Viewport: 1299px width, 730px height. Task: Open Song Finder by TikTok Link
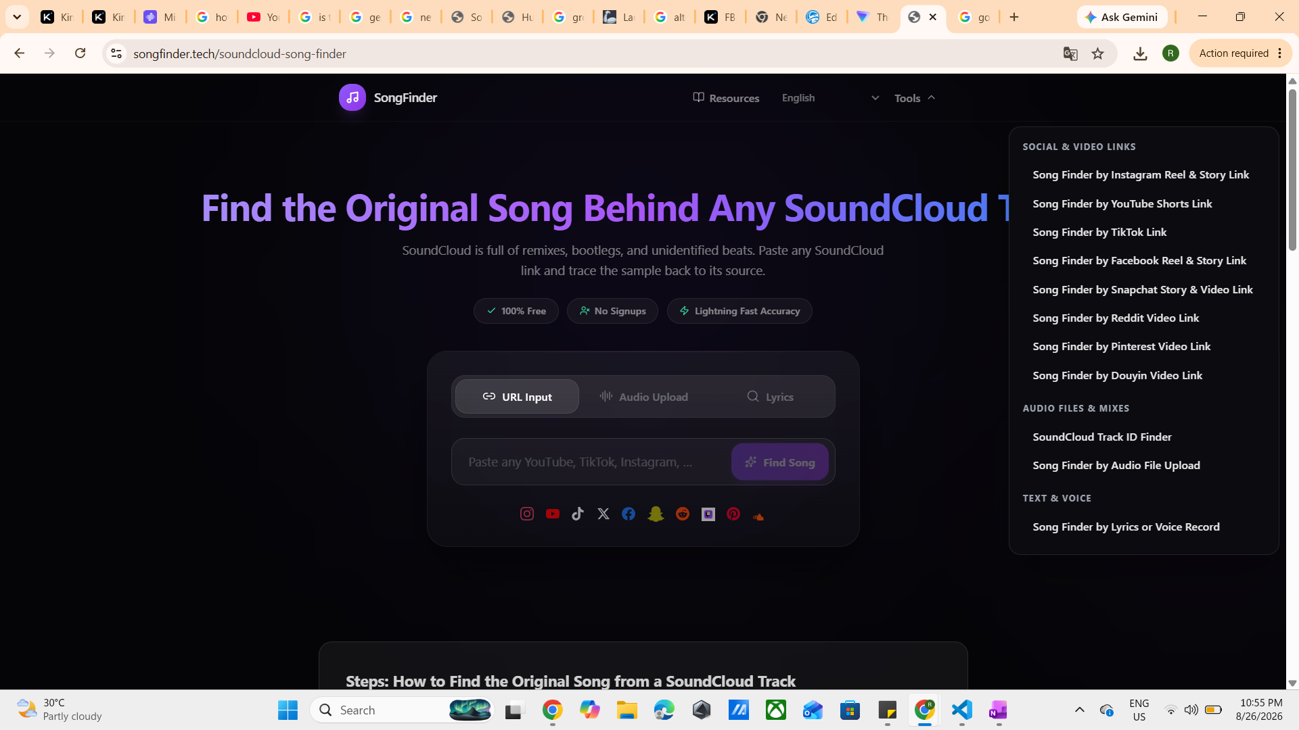[1099, 233]
